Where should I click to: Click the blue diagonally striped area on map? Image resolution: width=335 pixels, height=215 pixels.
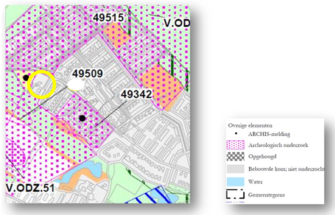point(150,196)
